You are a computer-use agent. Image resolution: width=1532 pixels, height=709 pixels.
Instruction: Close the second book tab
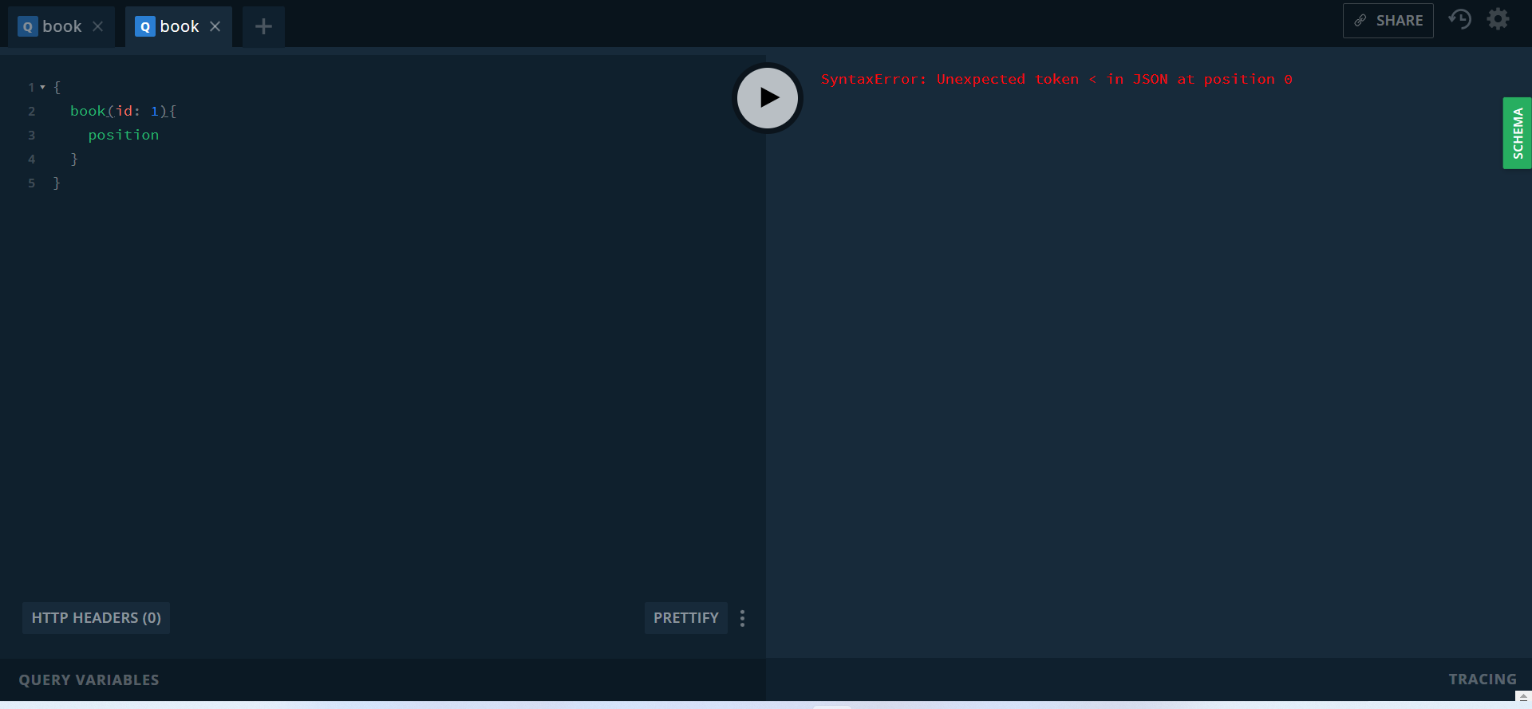[215, 26]
